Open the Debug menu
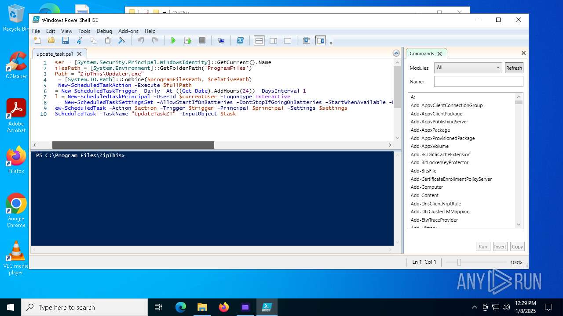This screenshot has width=563, height=316. click(x=104, y=31)
